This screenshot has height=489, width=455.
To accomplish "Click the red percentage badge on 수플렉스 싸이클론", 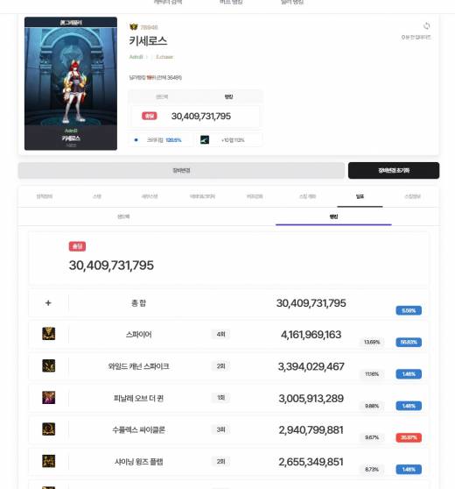I will click(x=409, y=437).
